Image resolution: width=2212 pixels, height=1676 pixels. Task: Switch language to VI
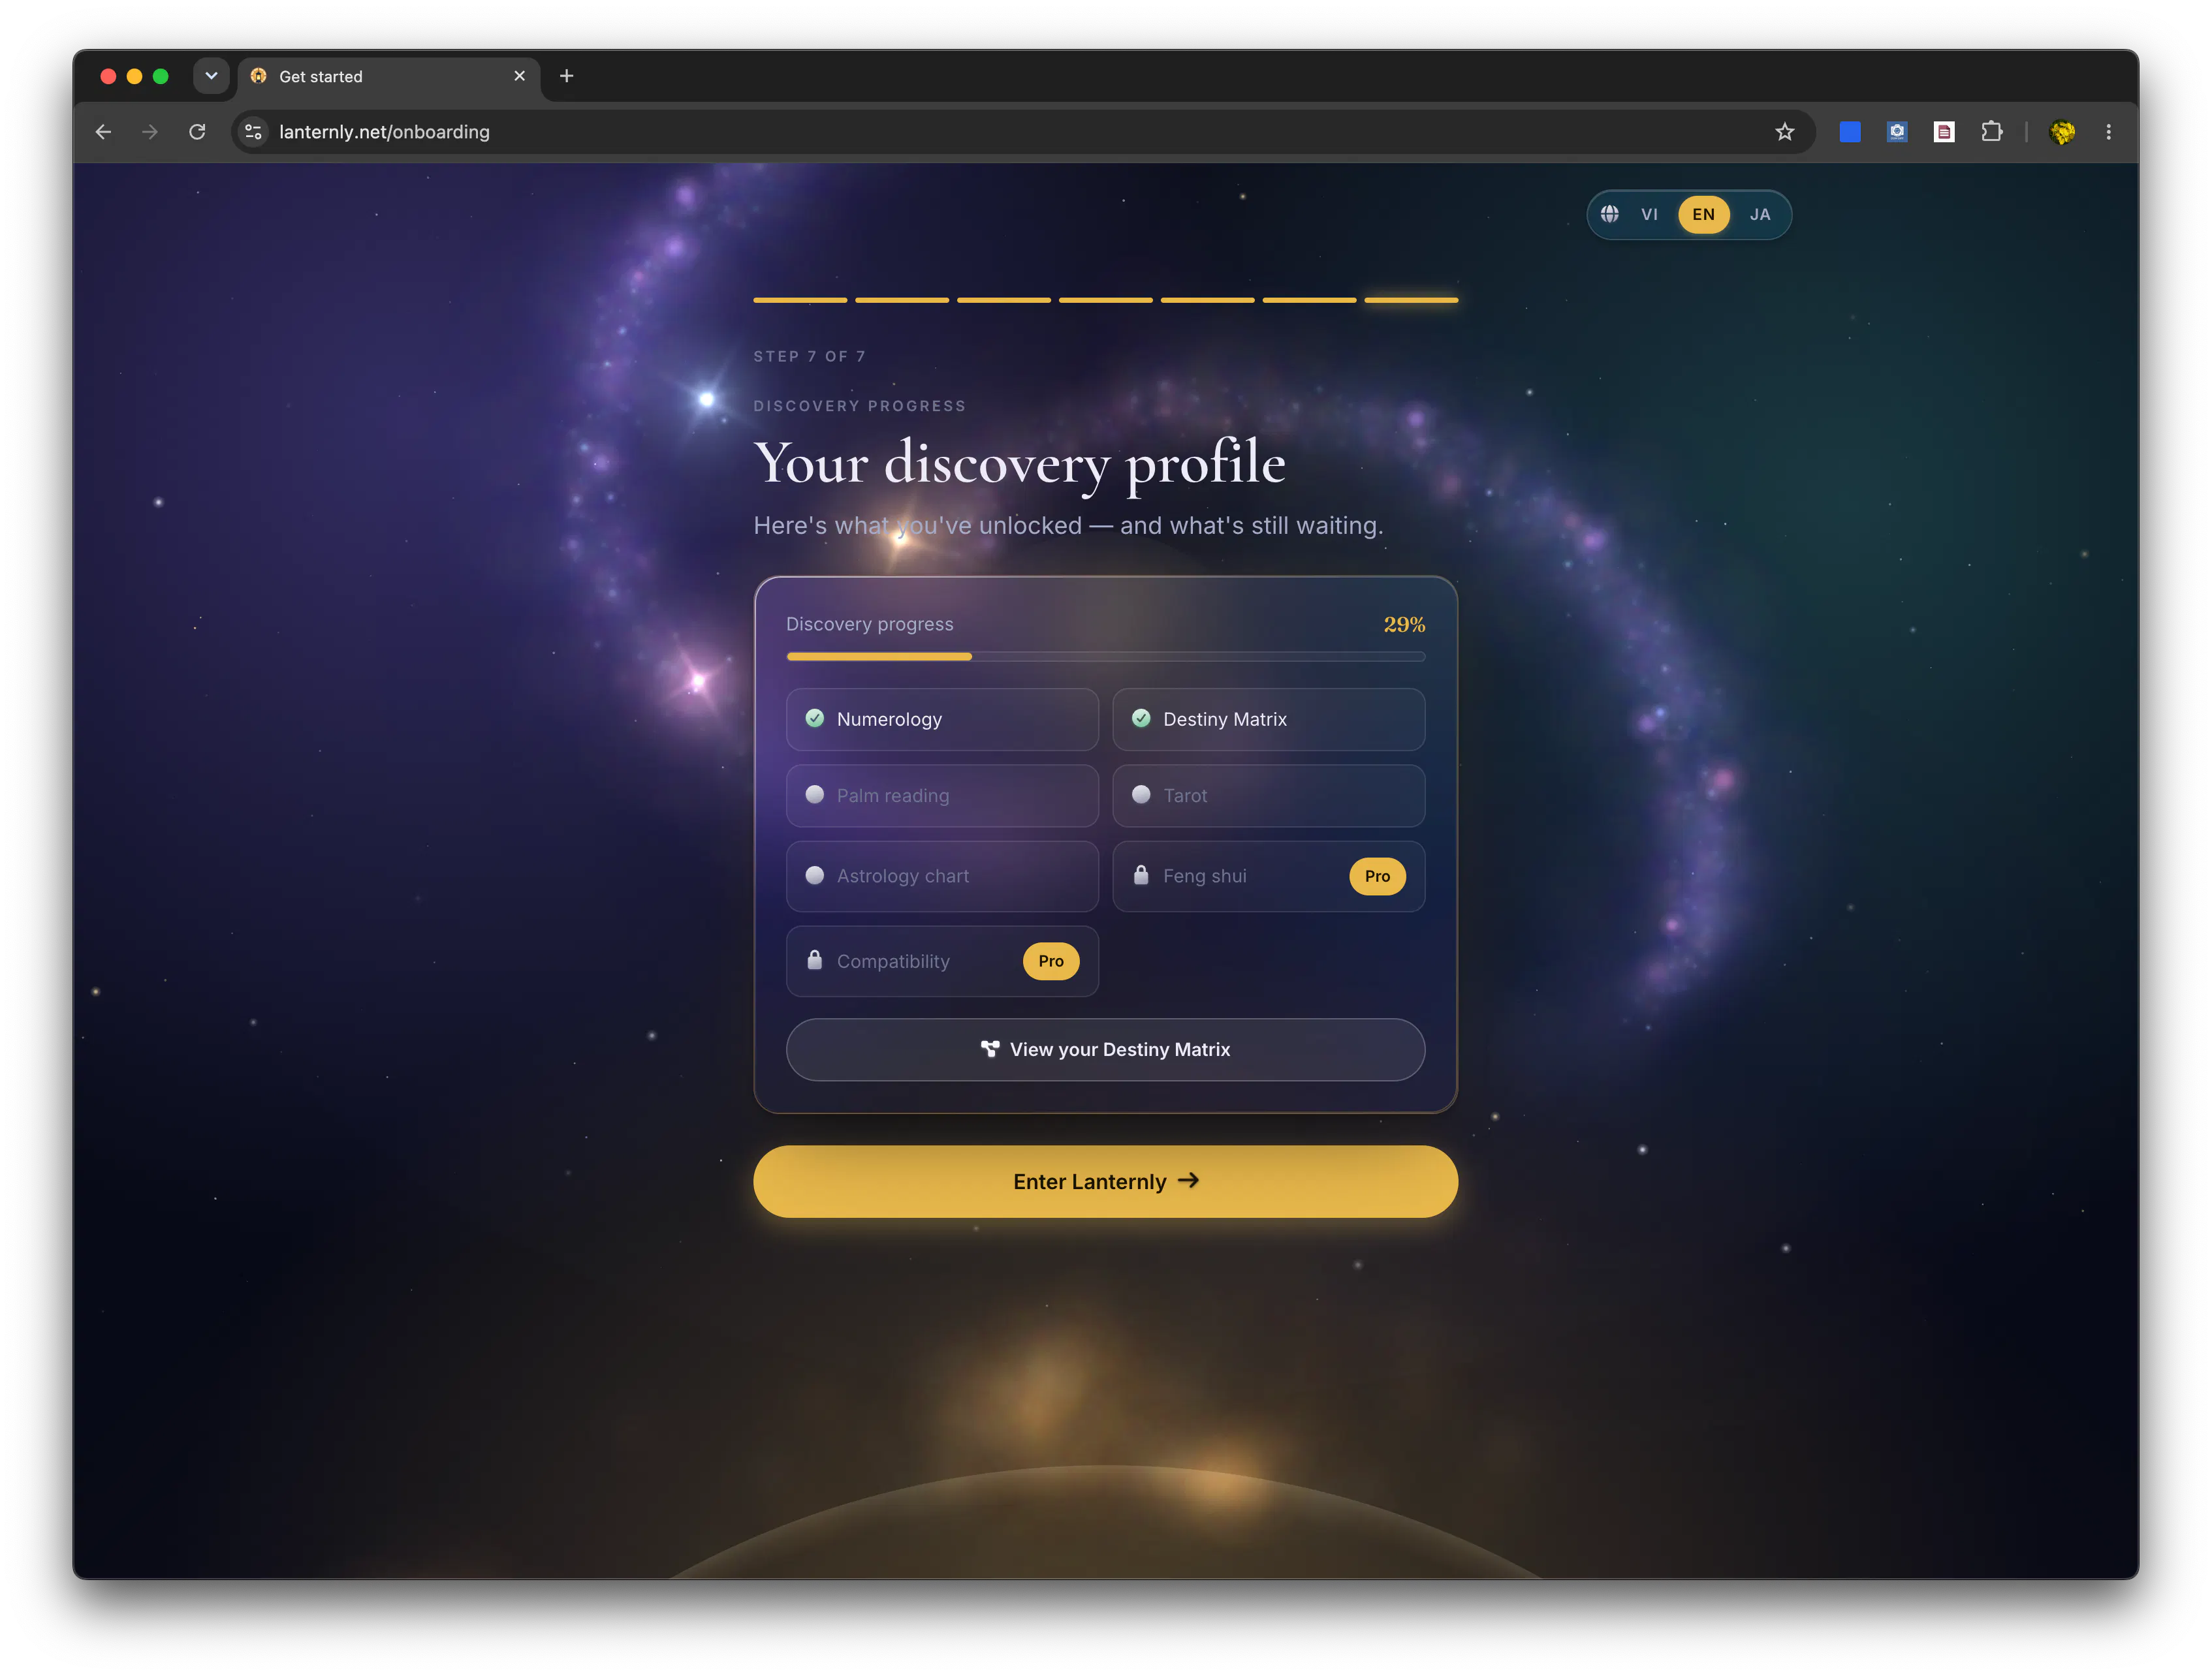[1649, 214]
